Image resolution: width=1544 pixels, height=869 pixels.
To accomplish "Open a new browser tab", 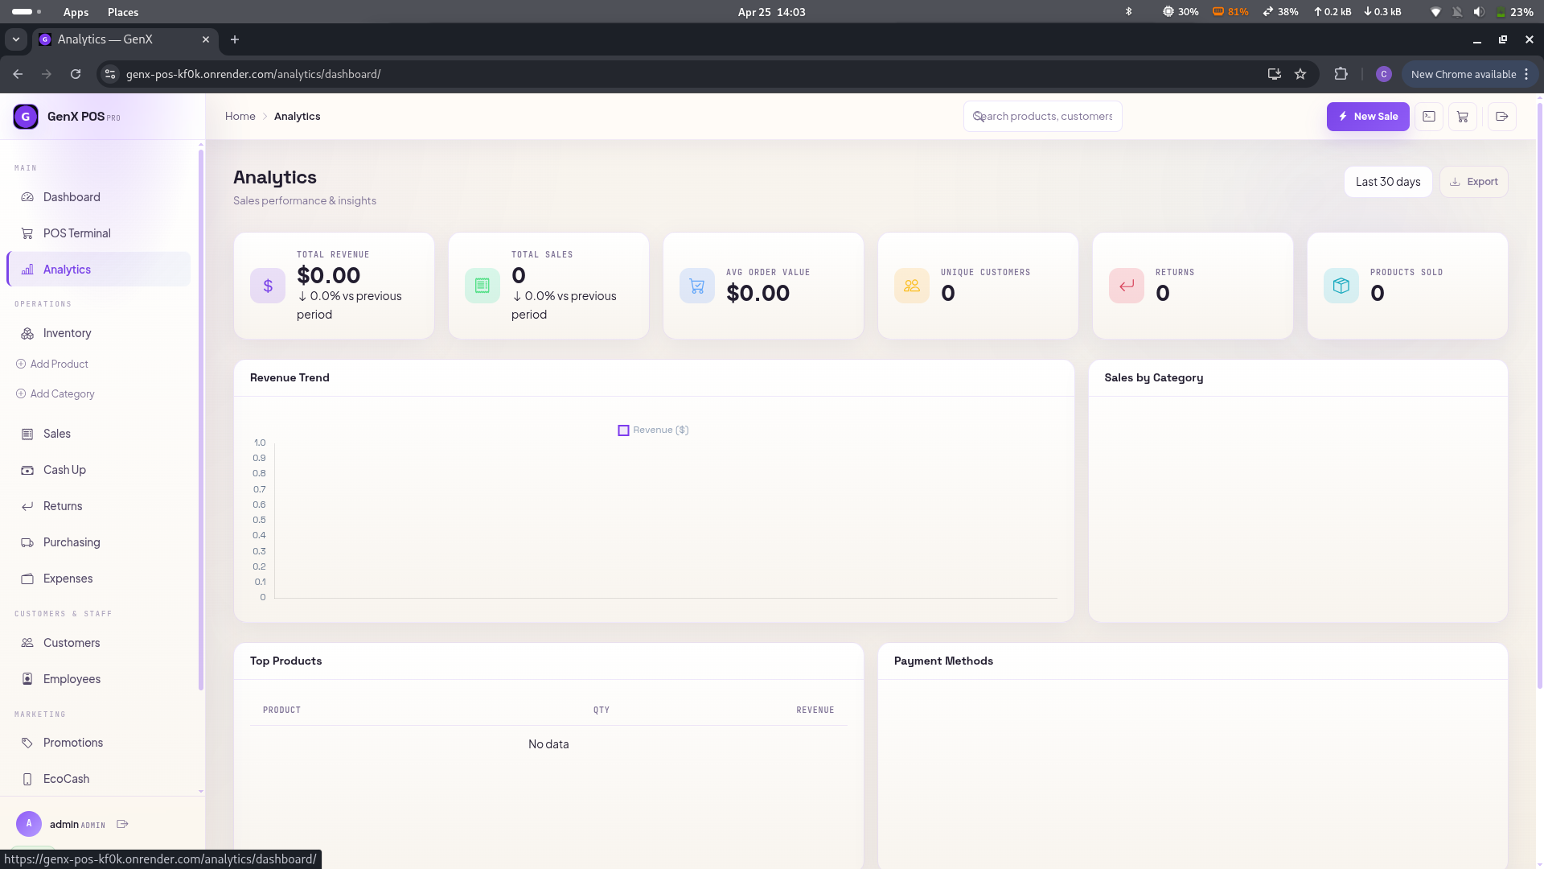I will pyautogui.click(x=235, y=39).
